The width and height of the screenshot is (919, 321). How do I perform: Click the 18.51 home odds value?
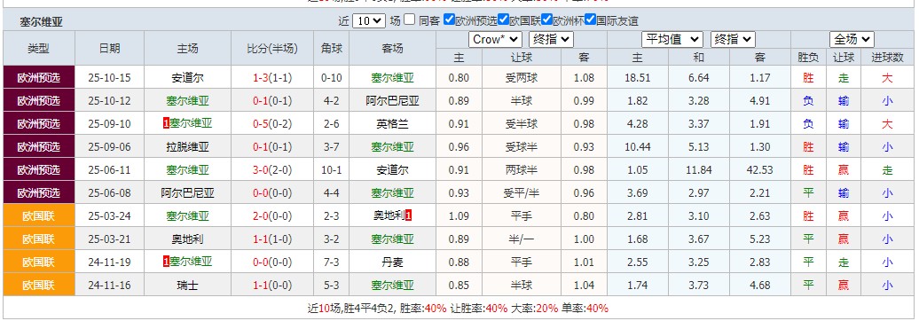(x=637, y=77)
